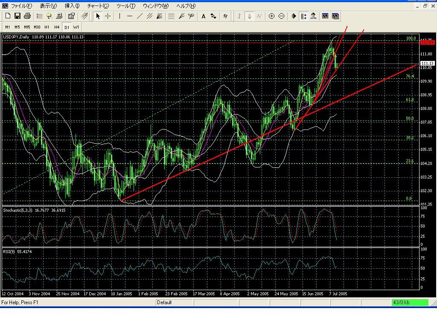437x314 pixels.
Task: Print the USDJPY chart
Action: pyautogui.click(x=27, y=16)
